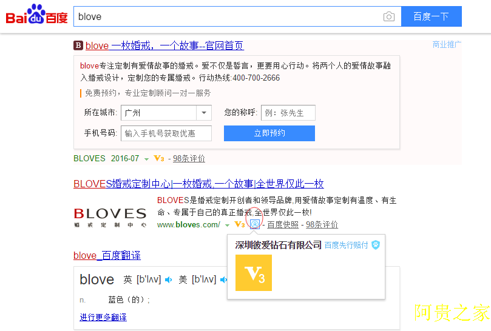Image resolution: width=491 pixels, height=331 pixels.
Task: Click the BLOVES 2016-07 green text
Action: click(x=106, y=159)
